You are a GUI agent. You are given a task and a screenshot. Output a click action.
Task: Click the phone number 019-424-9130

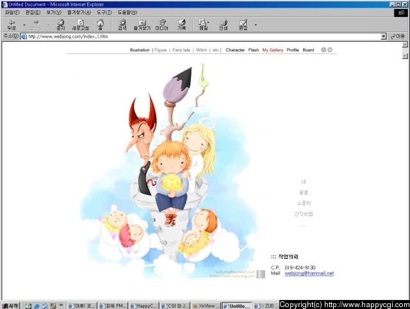click(300, 267)
